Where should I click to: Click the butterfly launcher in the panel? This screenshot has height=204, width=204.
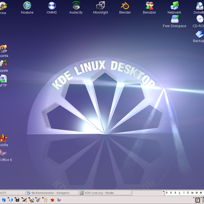coord(59,200)
